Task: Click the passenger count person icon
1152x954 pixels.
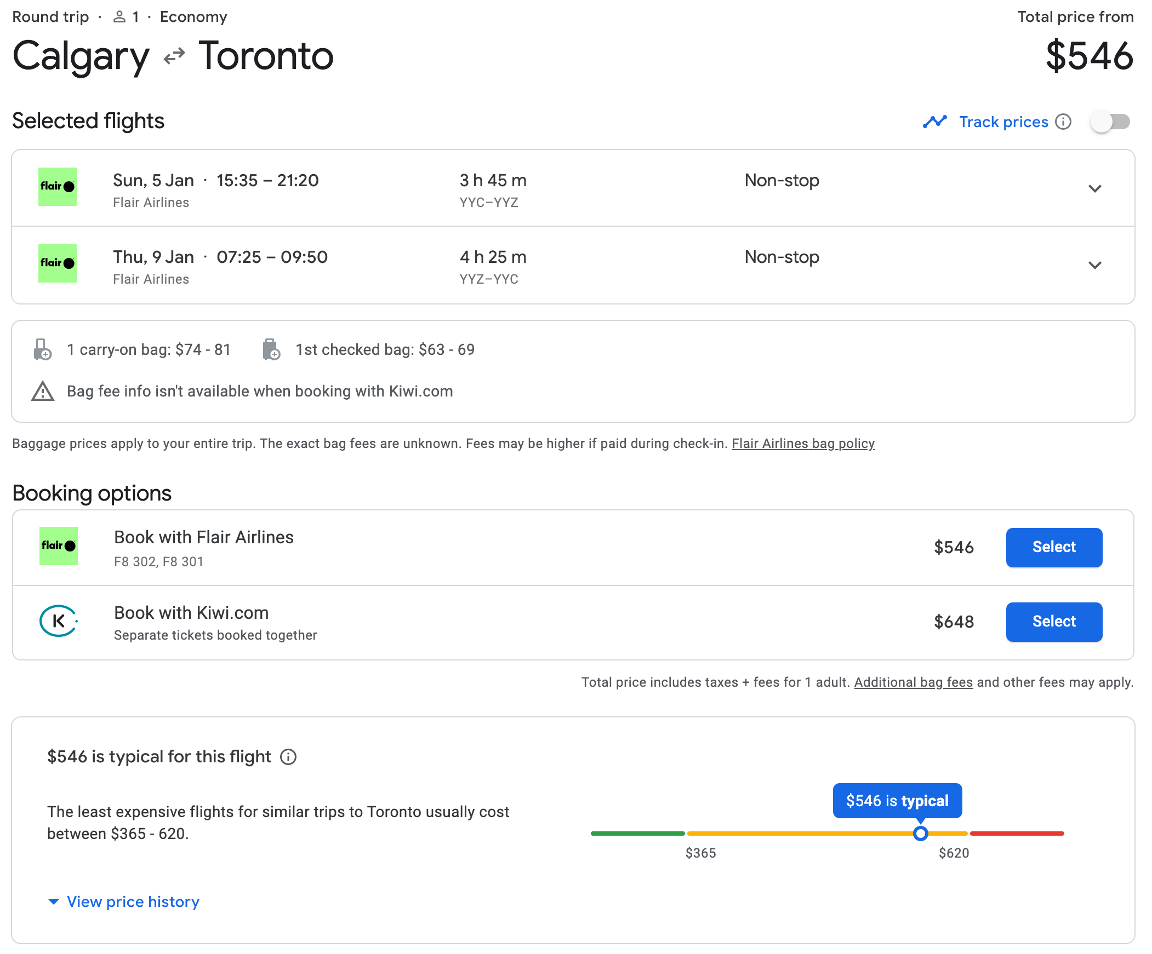Action: [x=119, y=17]
